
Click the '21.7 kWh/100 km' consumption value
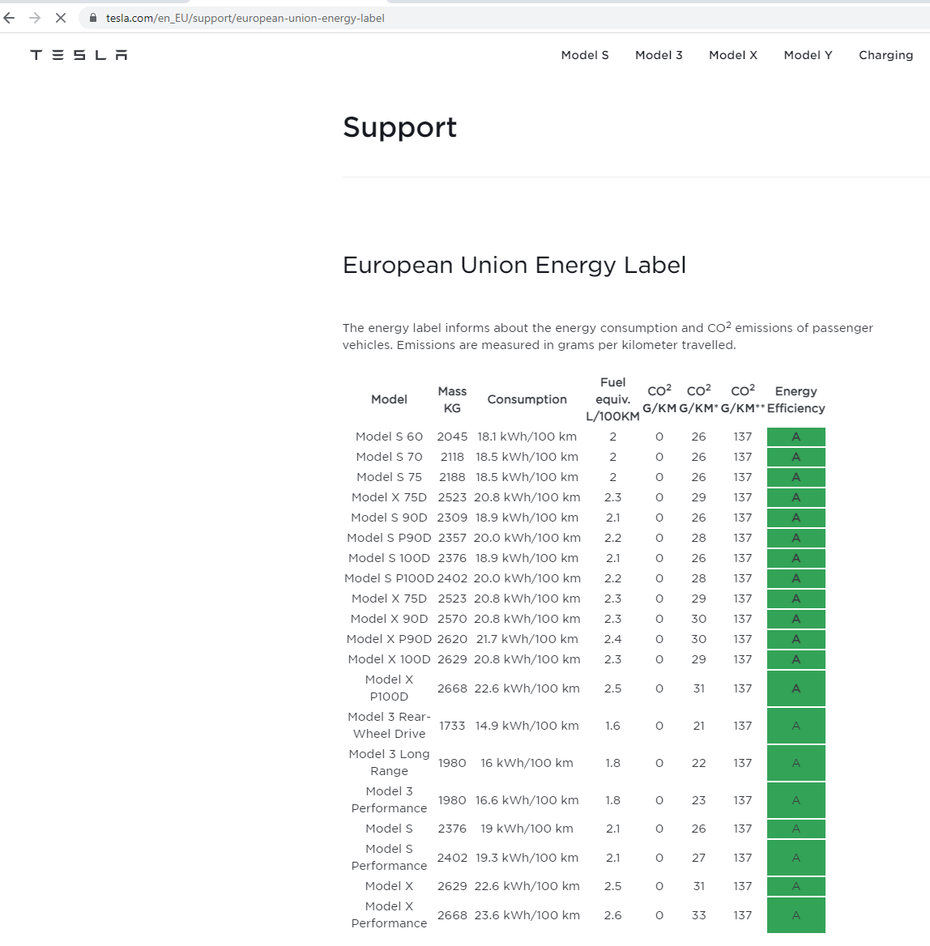pyautogui.click(x=527, y=639)
